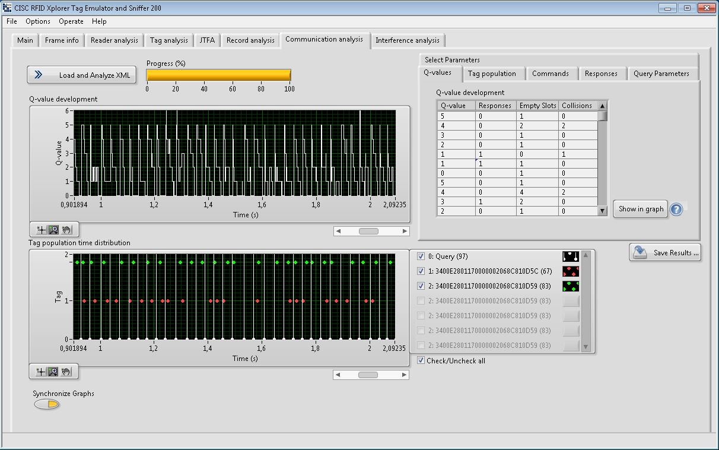Select pan hand tool under Q-value graph
719x450 pixels.
[66, 230]
